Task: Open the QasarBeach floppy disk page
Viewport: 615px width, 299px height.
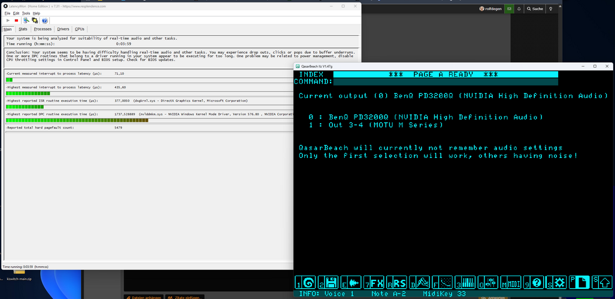Action: click(x=328, y=282)
